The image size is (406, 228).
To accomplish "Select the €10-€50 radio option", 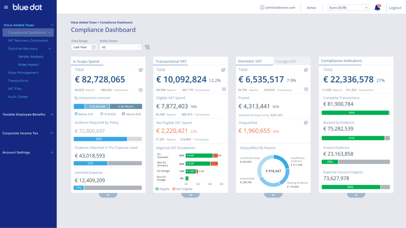I will [102, 114].
